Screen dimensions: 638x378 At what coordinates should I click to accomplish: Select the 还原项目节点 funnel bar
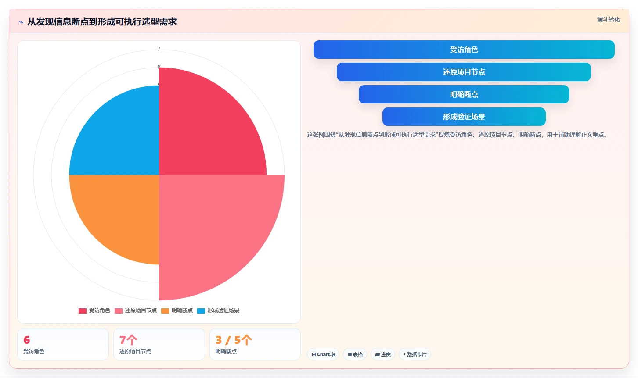[464, 72]
